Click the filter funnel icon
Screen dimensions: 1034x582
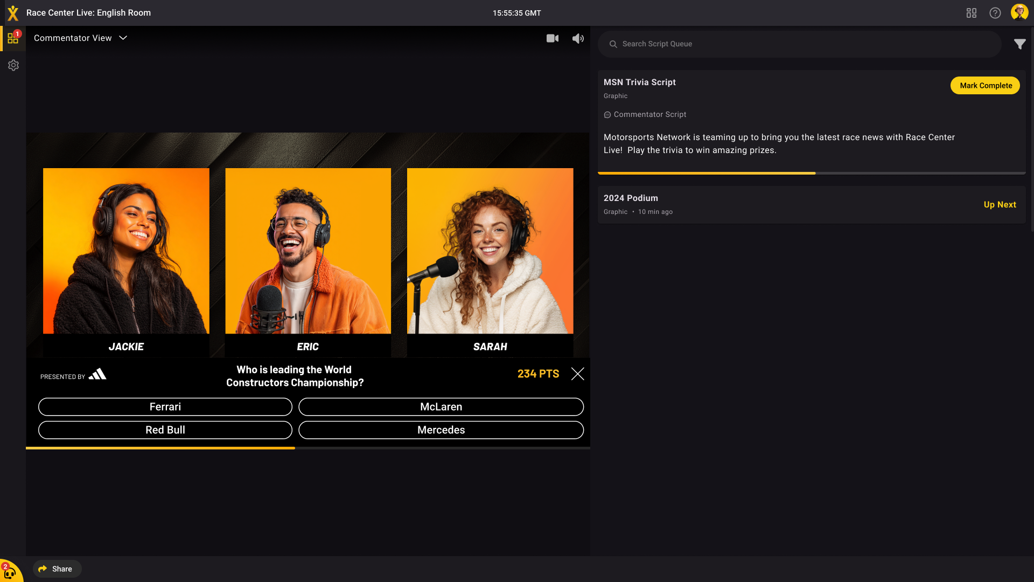[x=1019, y=44]
